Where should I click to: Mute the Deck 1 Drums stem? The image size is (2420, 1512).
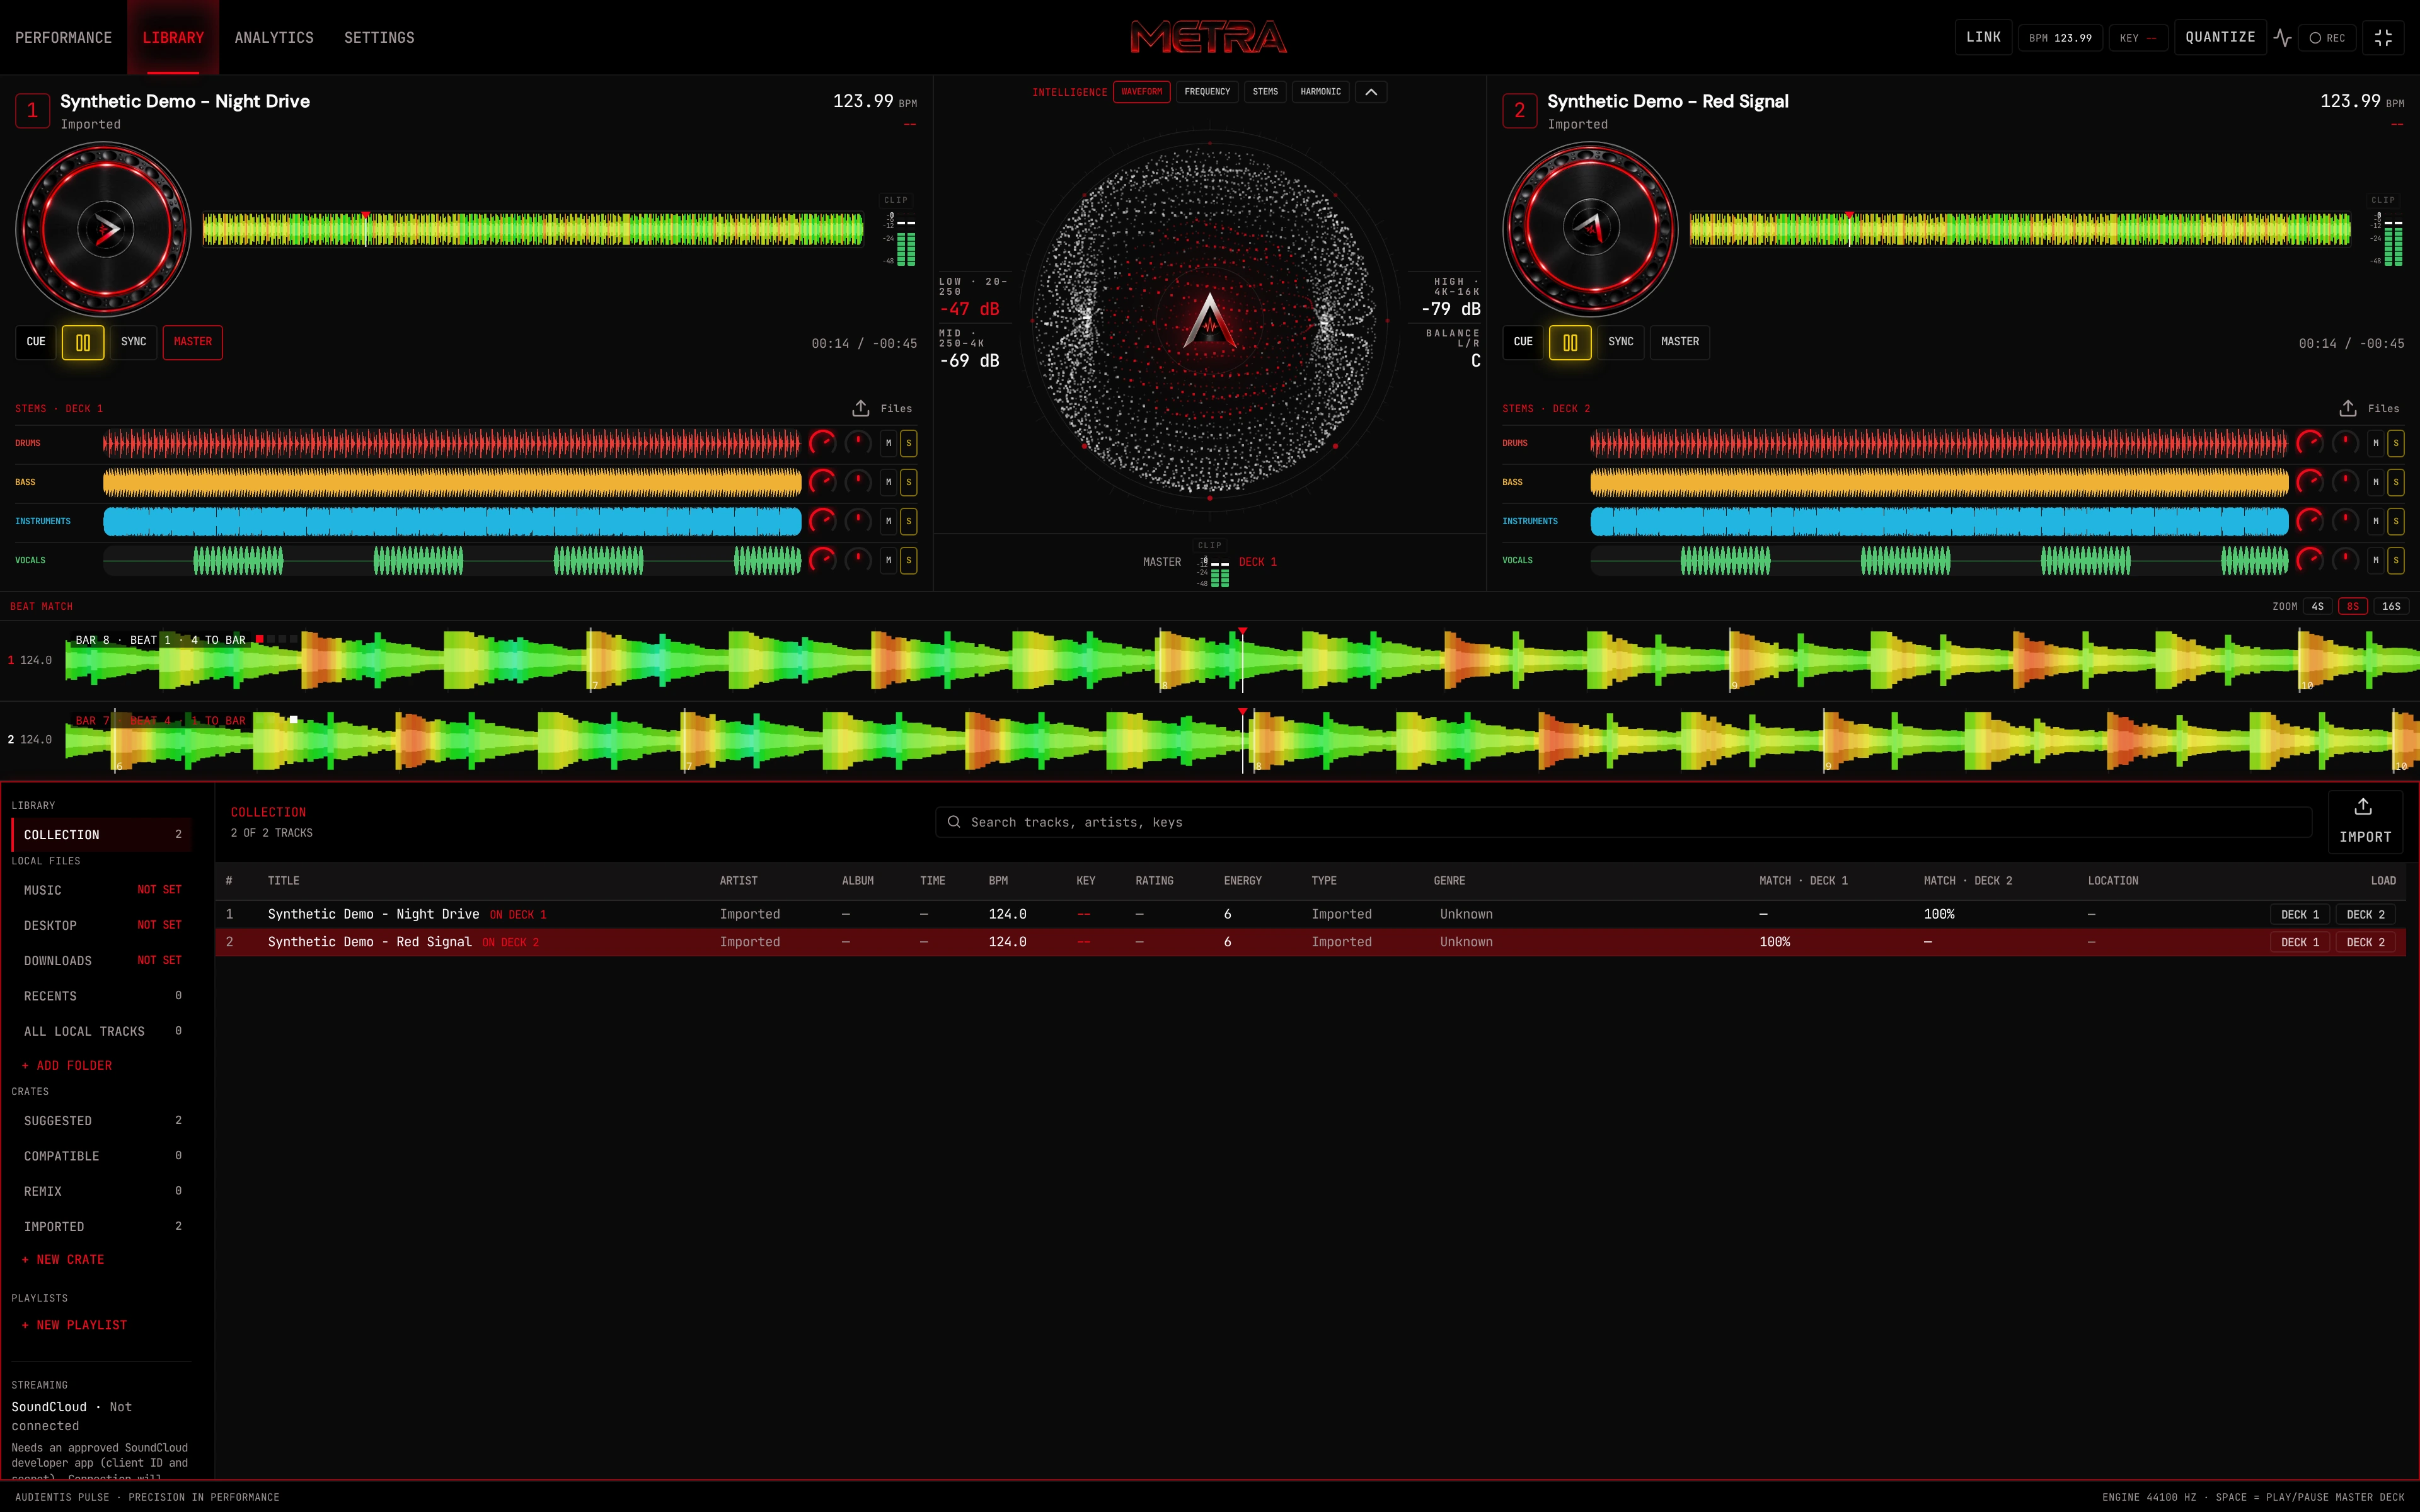[888, 443]
